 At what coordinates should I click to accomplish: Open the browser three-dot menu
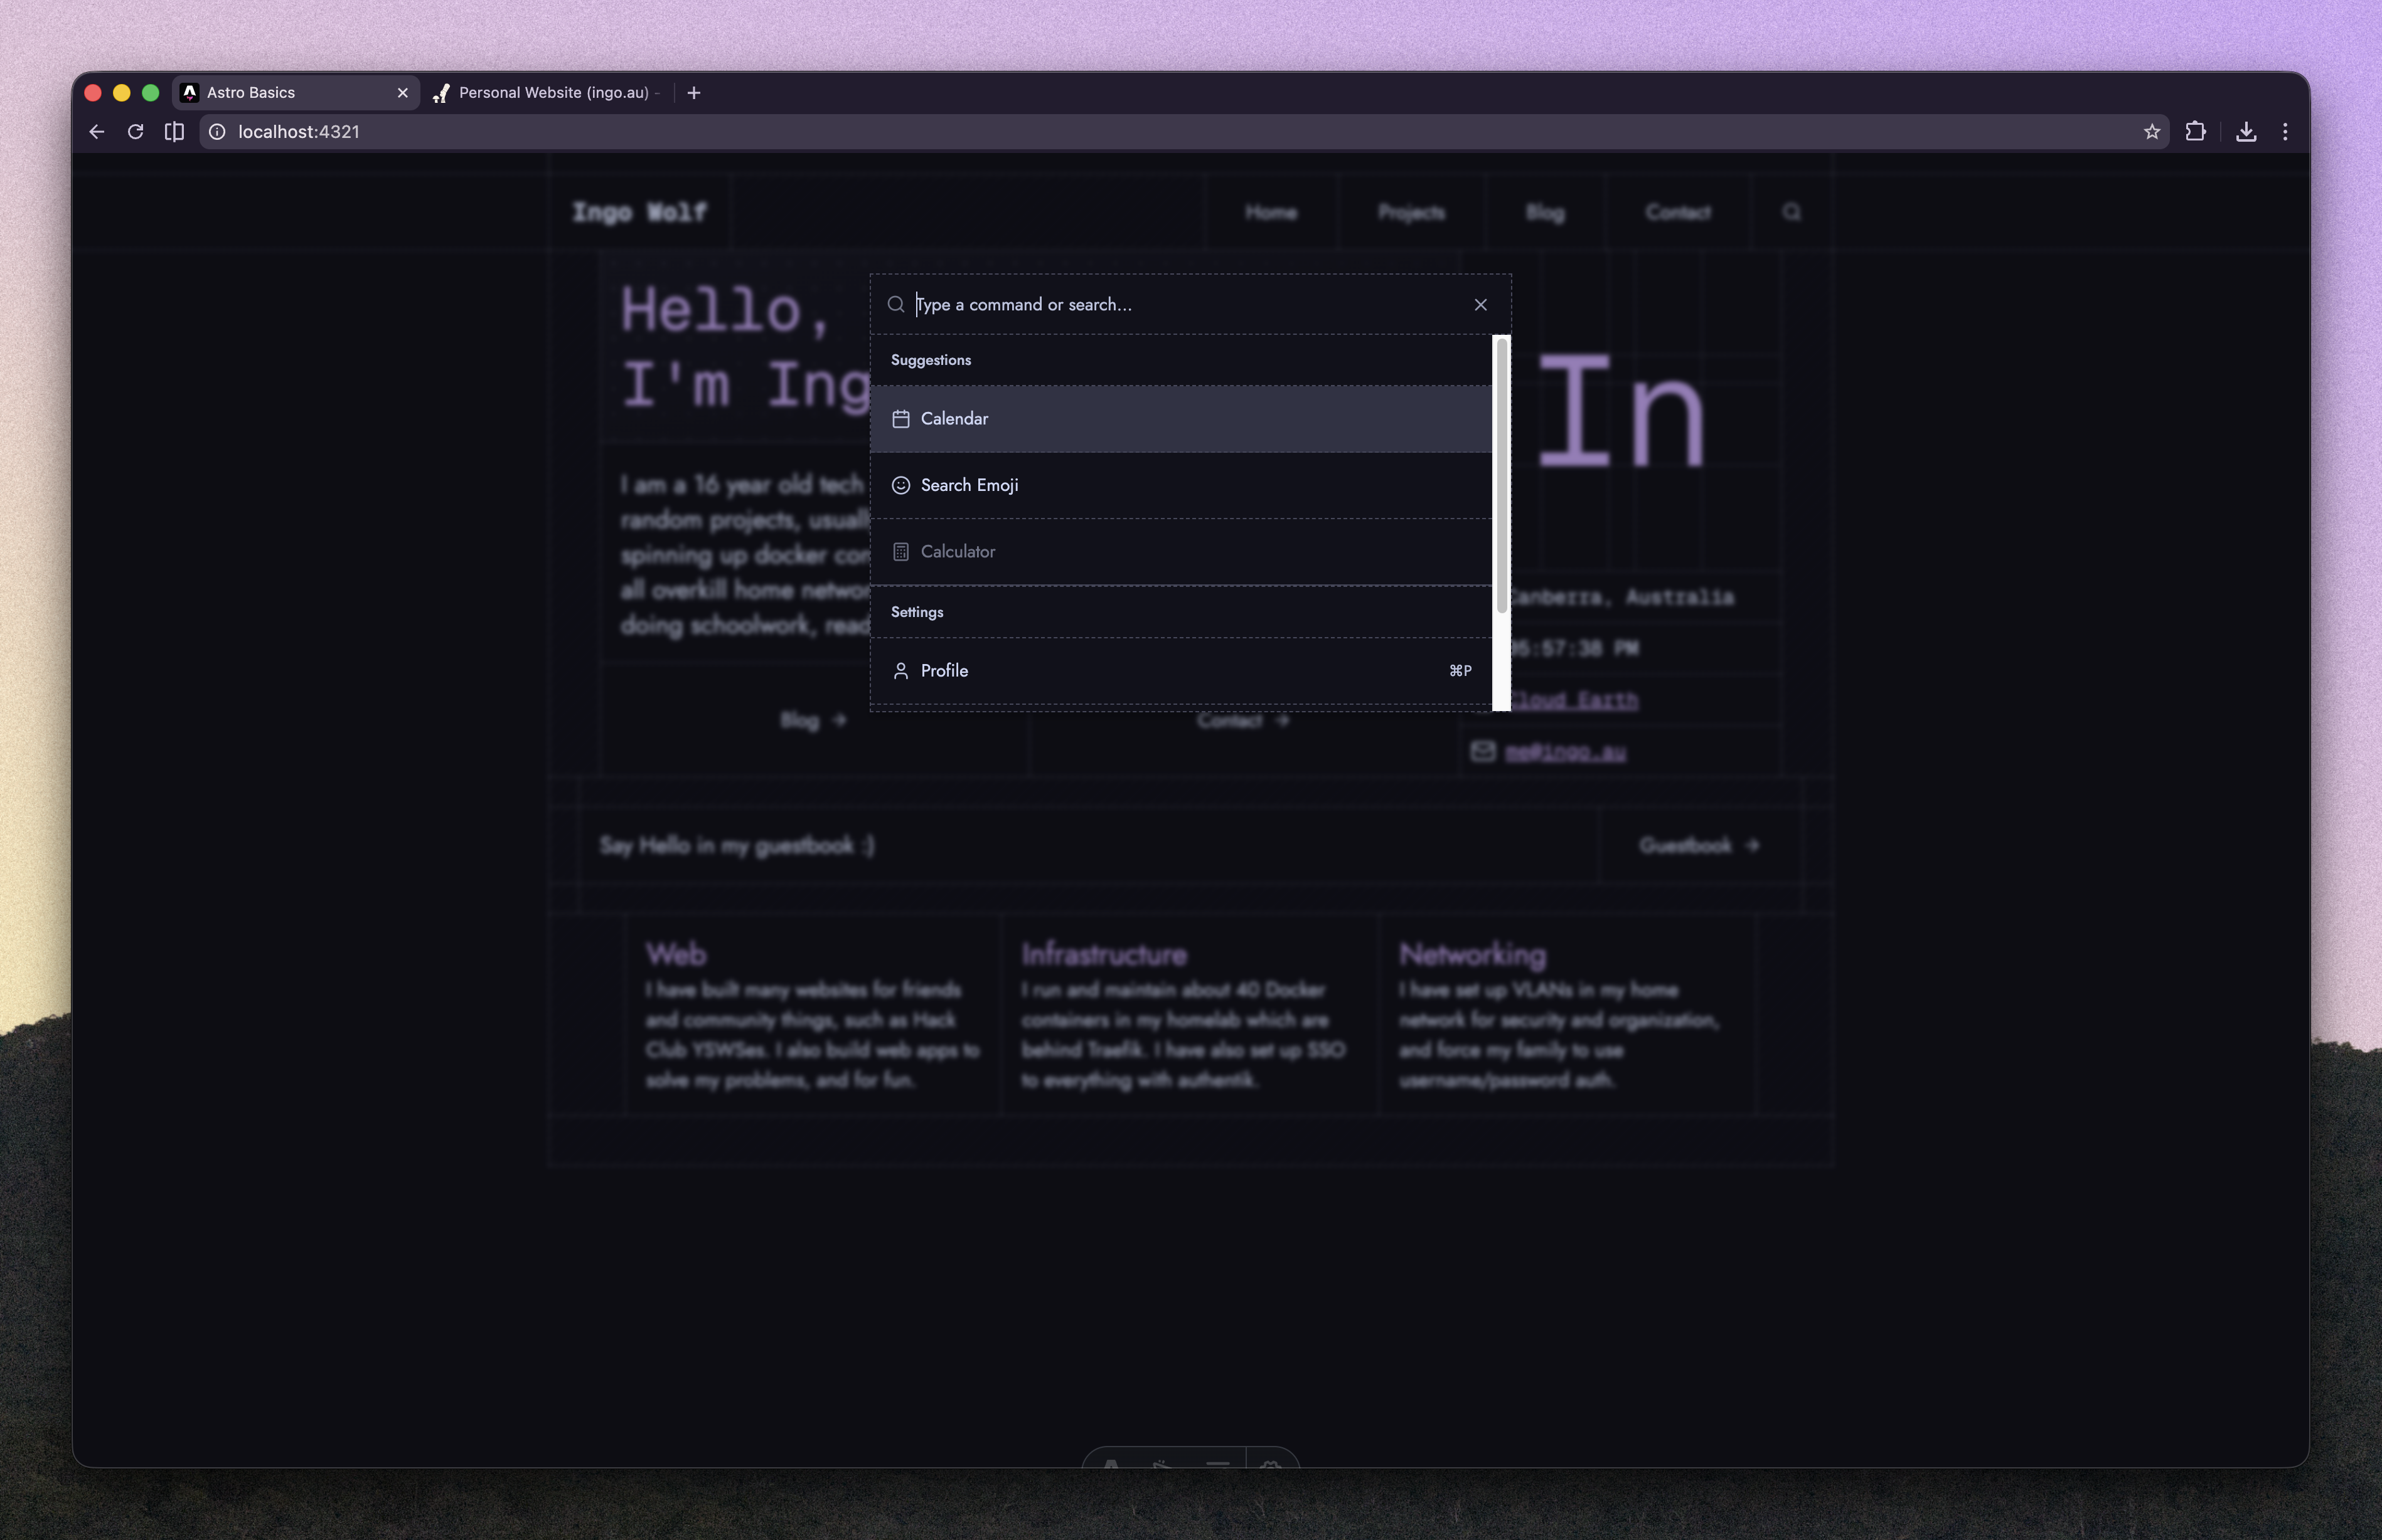pos(2285,132)
